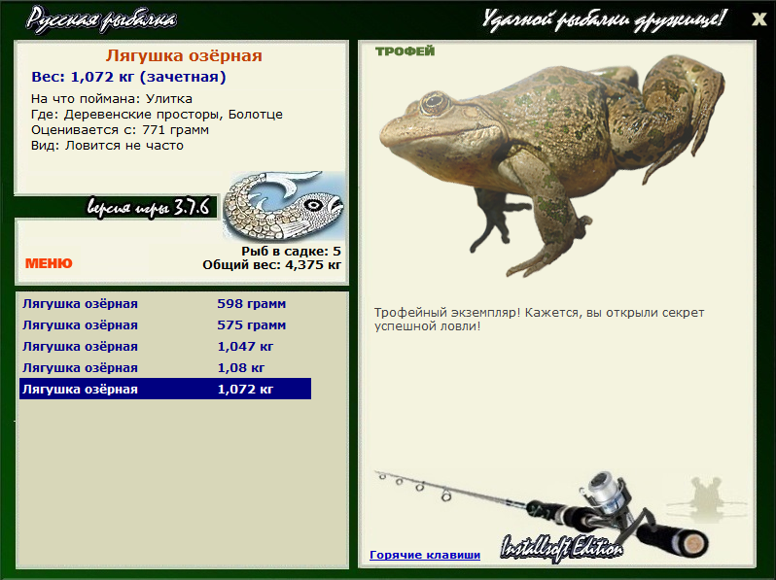Click the Вид: Ловится не часто line
This screenshot has width=776, height=580.
pyautogui.click(x=107, y=146)
